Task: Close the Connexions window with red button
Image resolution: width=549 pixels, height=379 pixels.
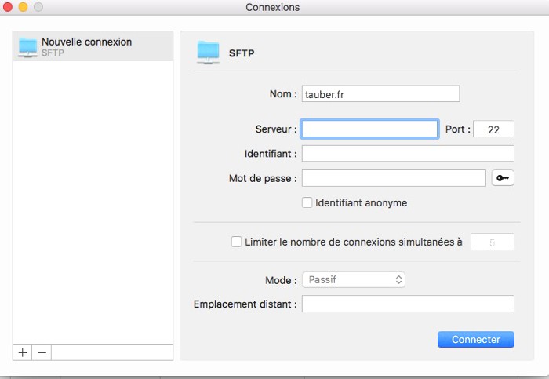Action: point(8,7)
